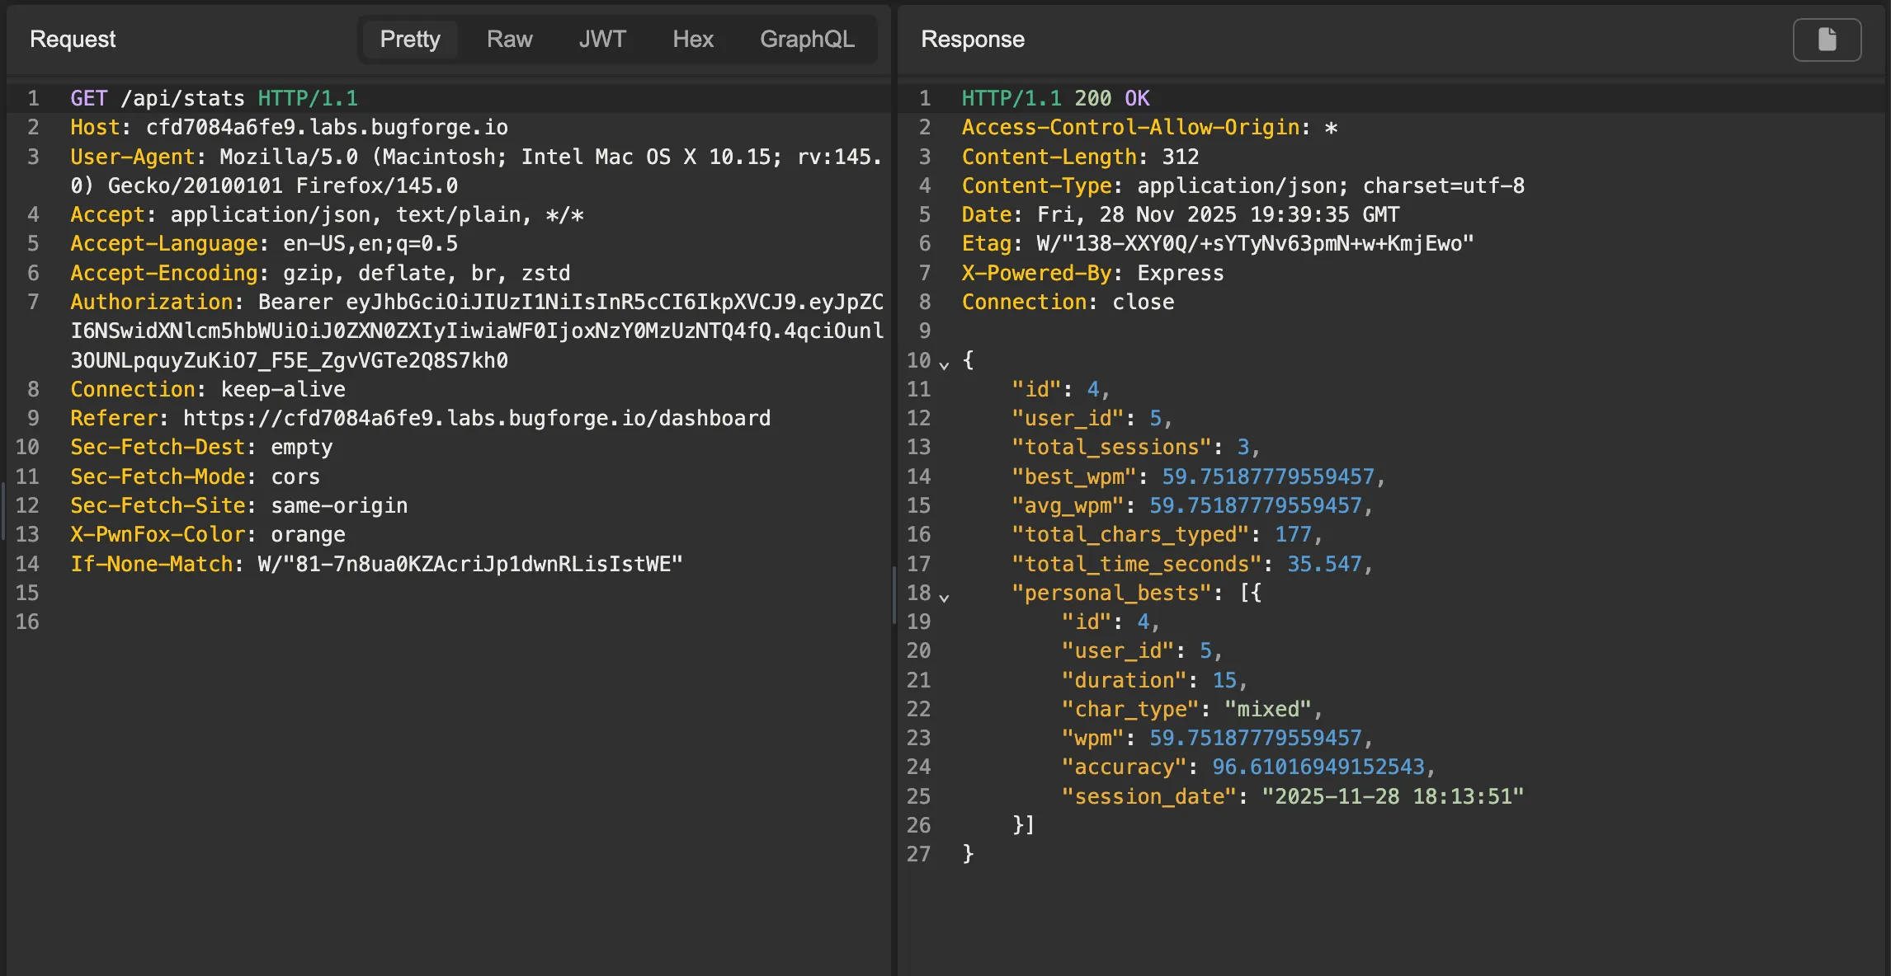Collapse the personal_bests array chevron
The width and height of the screenshot is (1891, 976).
coord(944,596)
